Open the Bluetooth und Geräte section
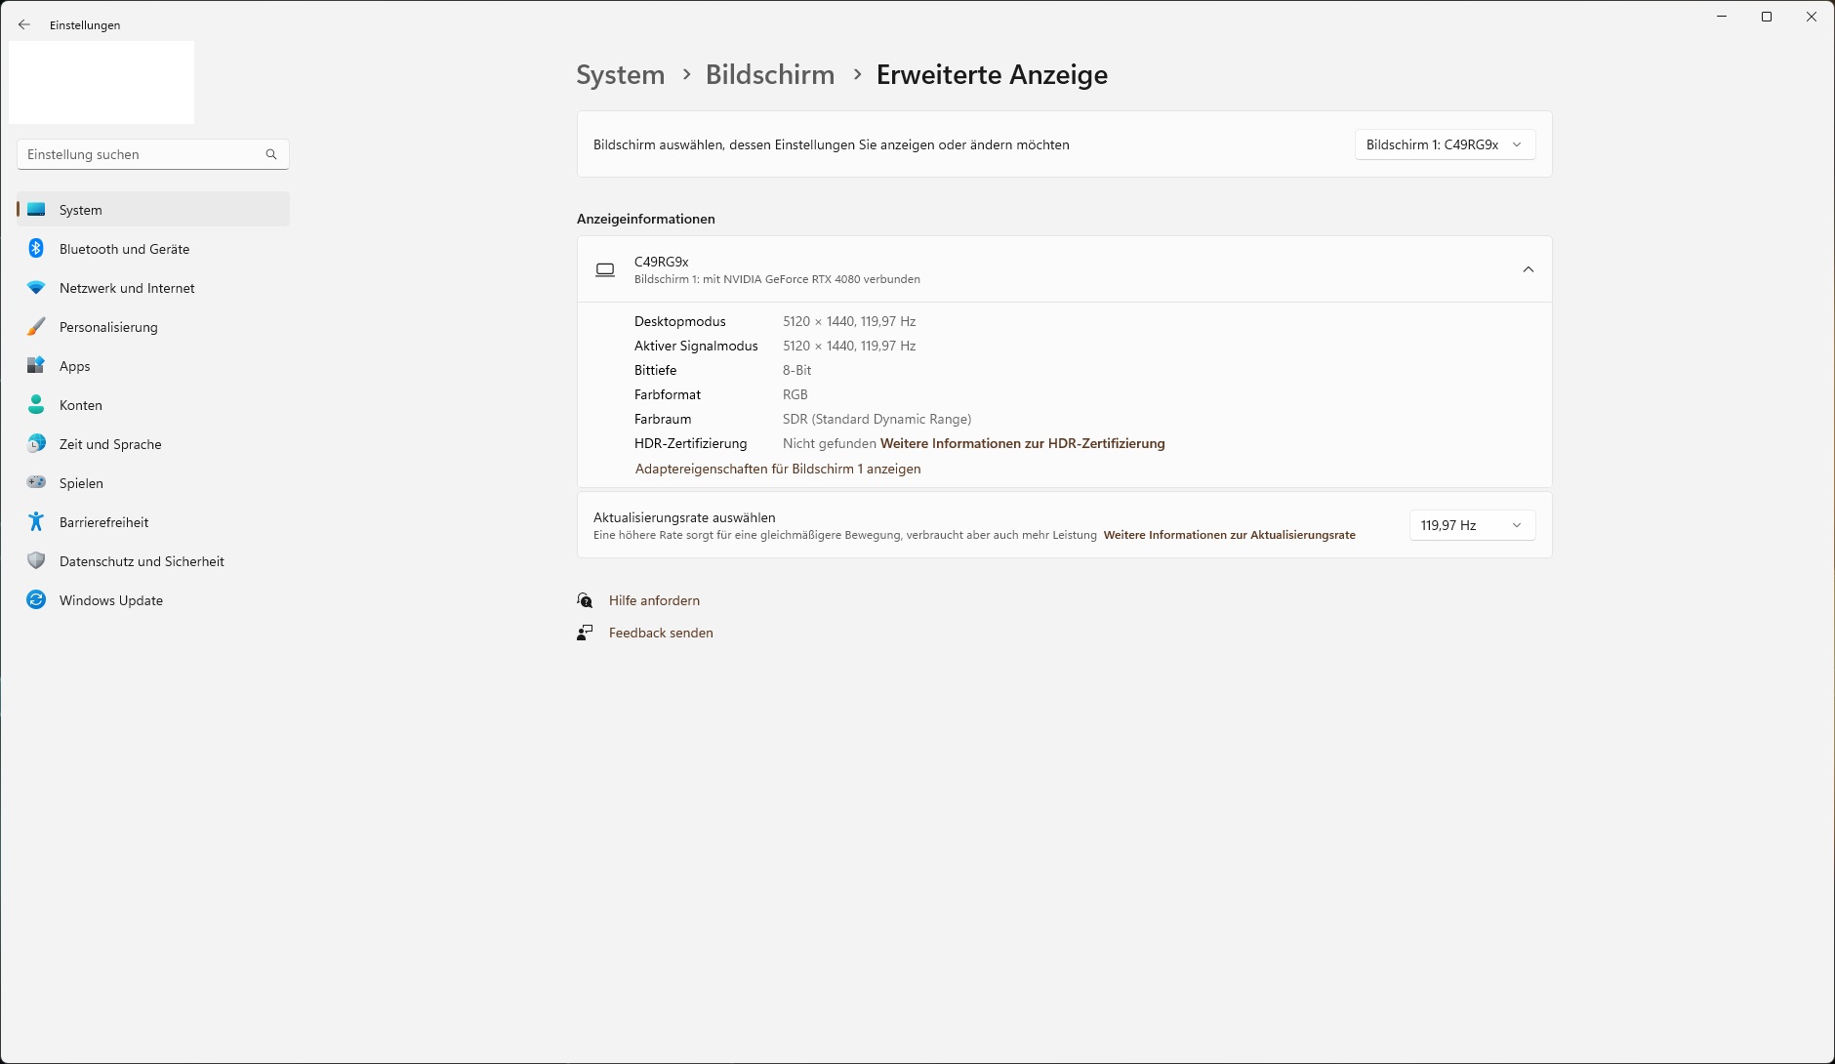The image size is (1835, 1064). click(x=153, y=249)
